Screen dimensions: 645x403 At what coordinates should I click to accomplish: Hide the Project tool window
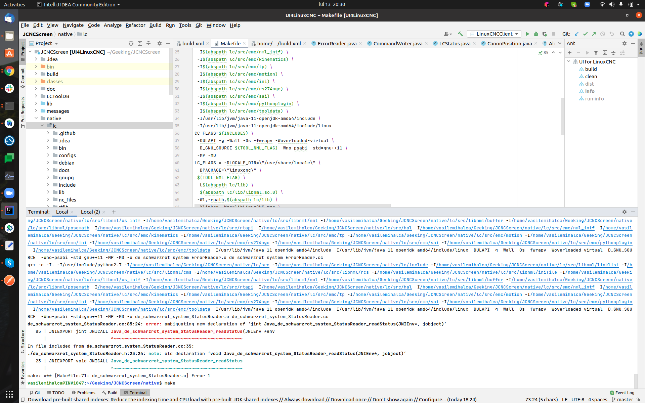click(x=168, y=43)
